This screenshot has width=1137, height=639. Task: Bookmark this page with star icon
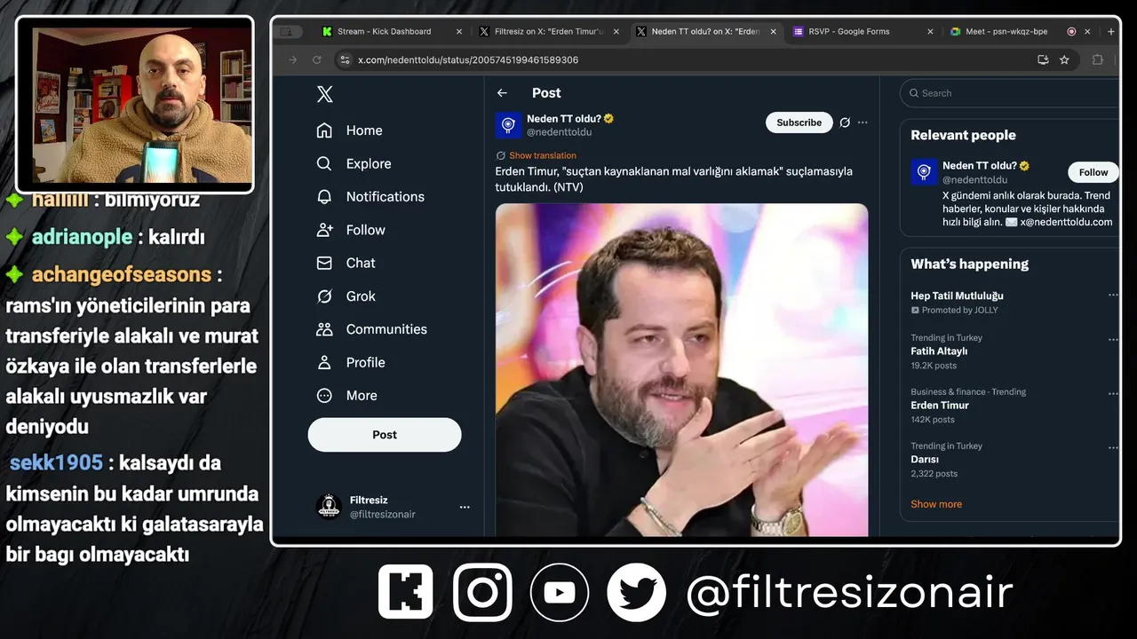1065,59
